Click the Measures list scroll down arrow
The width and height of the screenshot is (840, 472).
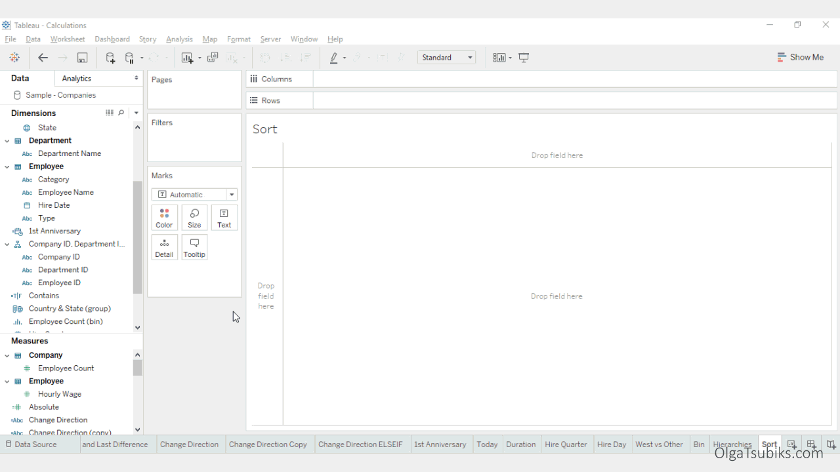click(x=138, y=430)
